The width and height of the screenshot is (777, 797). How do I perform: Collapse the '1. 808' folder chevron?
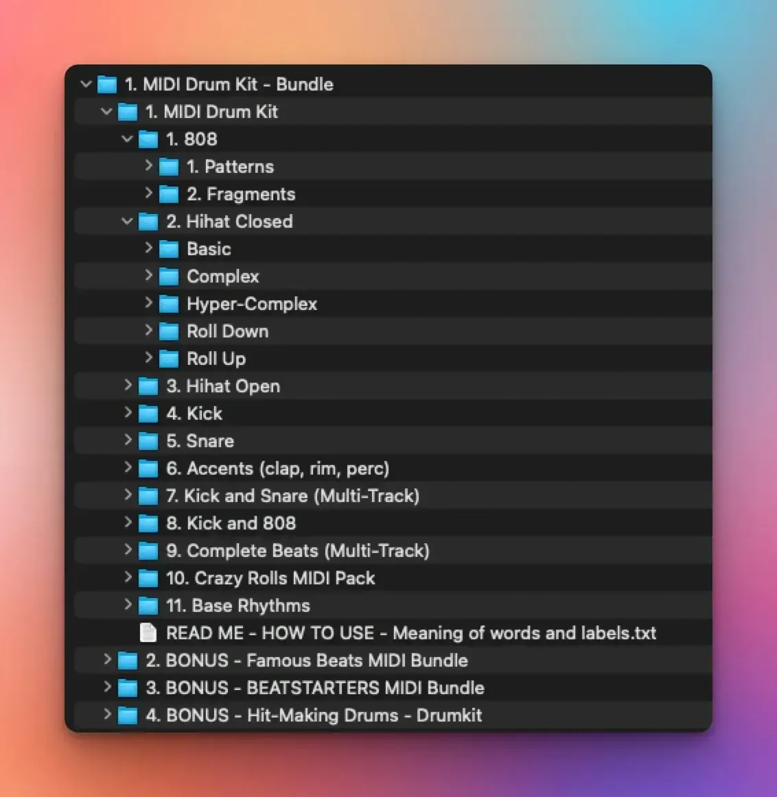click(x=127, y=139)
